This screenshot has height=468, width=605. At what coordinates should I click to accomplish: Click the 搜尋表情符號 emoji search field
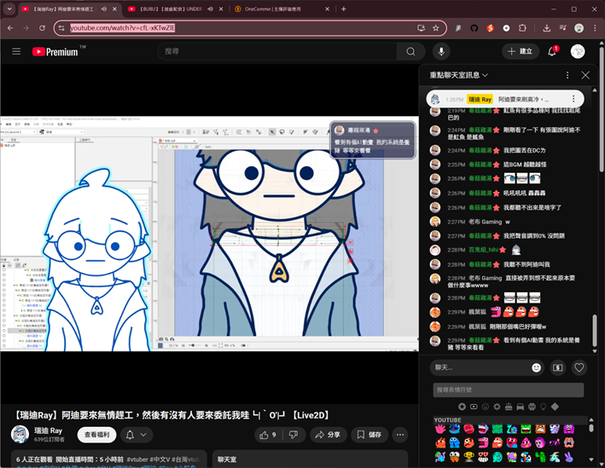click(x=508, y=390)
